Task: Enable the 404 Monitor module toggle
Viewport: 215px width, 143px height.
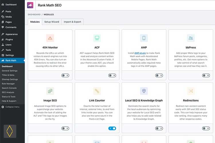Action: pos(65,76)
